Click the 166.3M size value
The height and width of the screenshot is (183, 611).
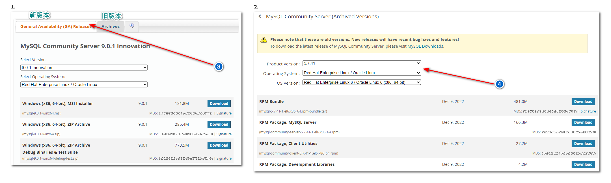521,122
